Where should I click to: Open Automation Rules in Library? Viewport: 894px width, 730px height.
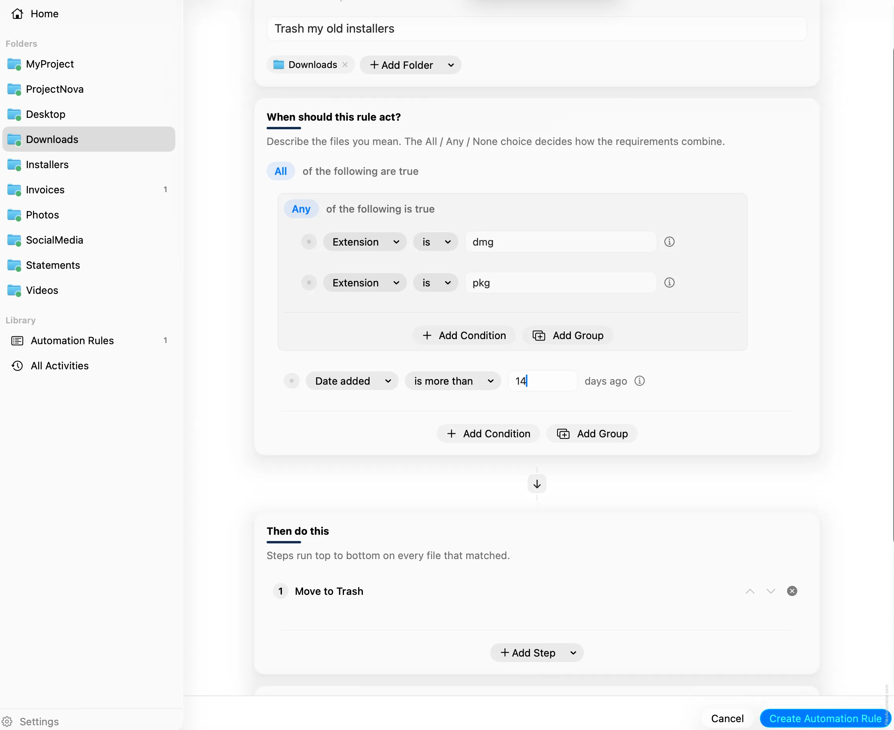pyautogui.click(x=89, y=341)
